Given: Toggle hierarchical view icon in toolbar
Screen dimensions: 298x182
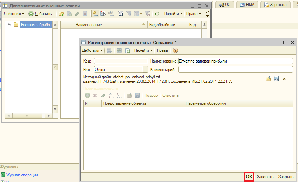Looking at the screenshot, I should (x=94, y=14).
